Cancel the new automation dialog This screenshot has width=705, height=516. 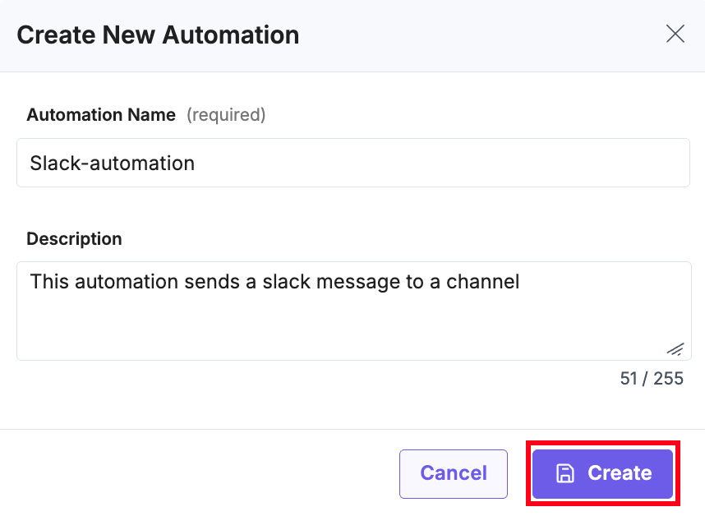[454, 474]
